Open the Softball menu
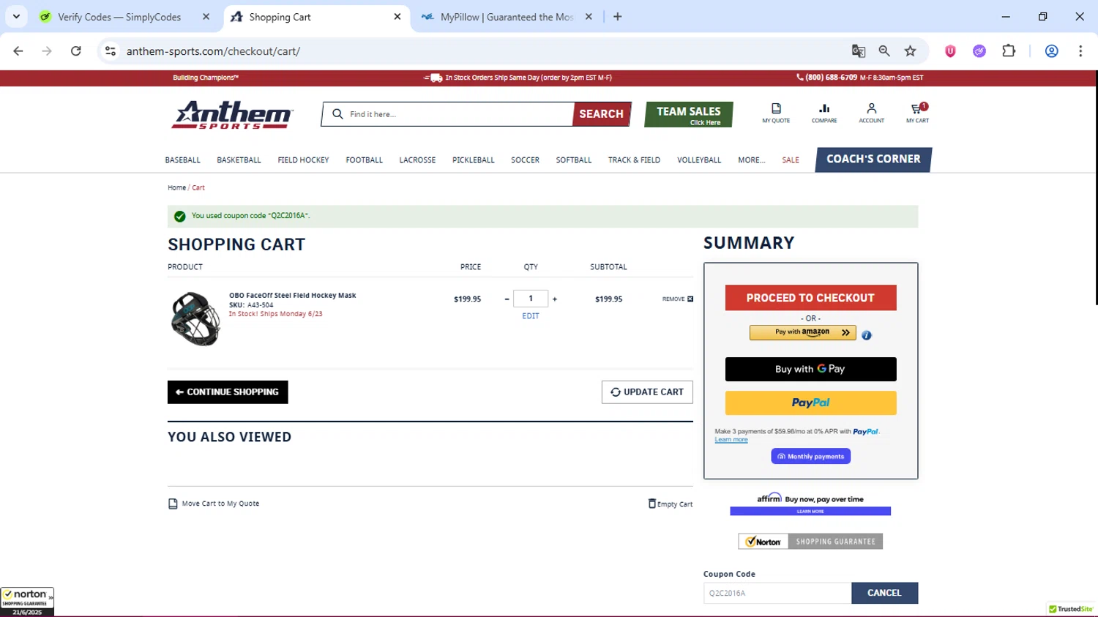1098x617 pixels. click(573, 160)
